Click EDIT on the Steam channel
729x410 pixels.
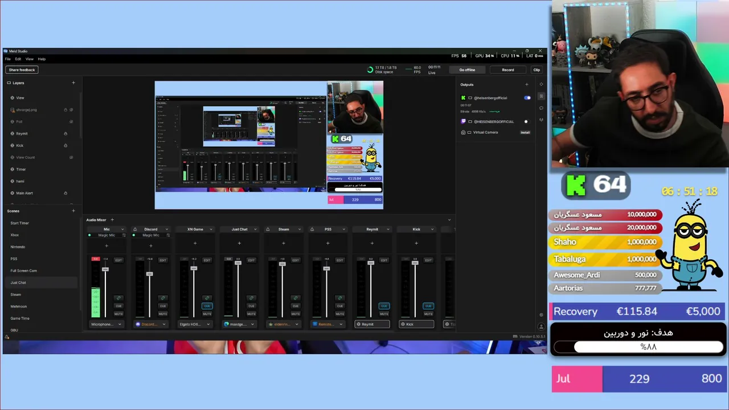coord(296,260)
